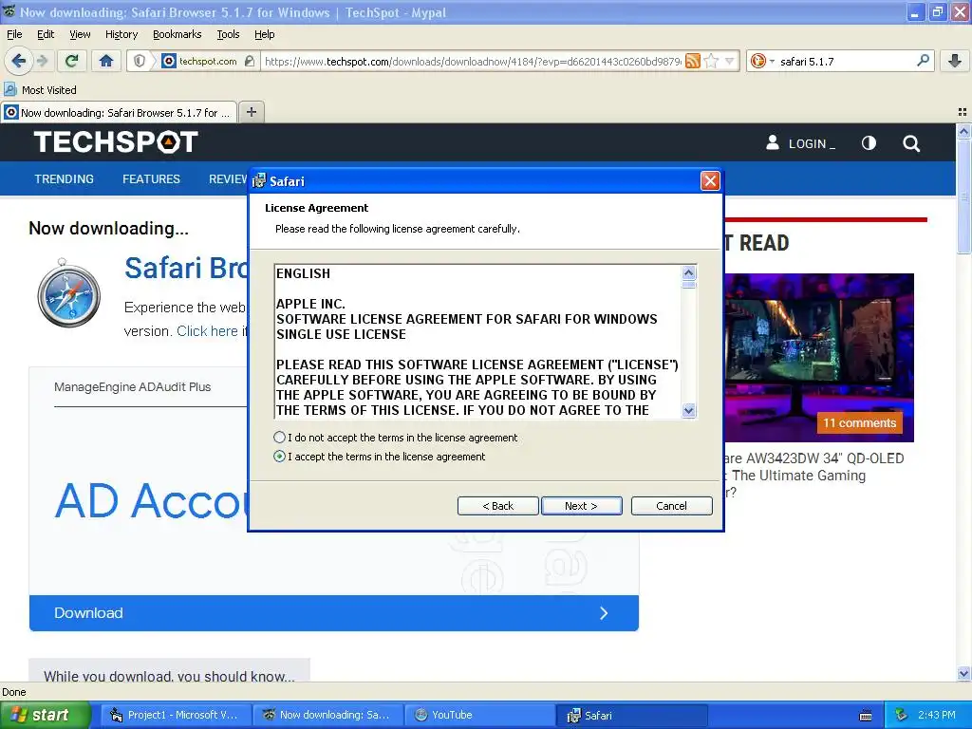
Task: Select 'I accept the terms' radio button
Action: 280,457
